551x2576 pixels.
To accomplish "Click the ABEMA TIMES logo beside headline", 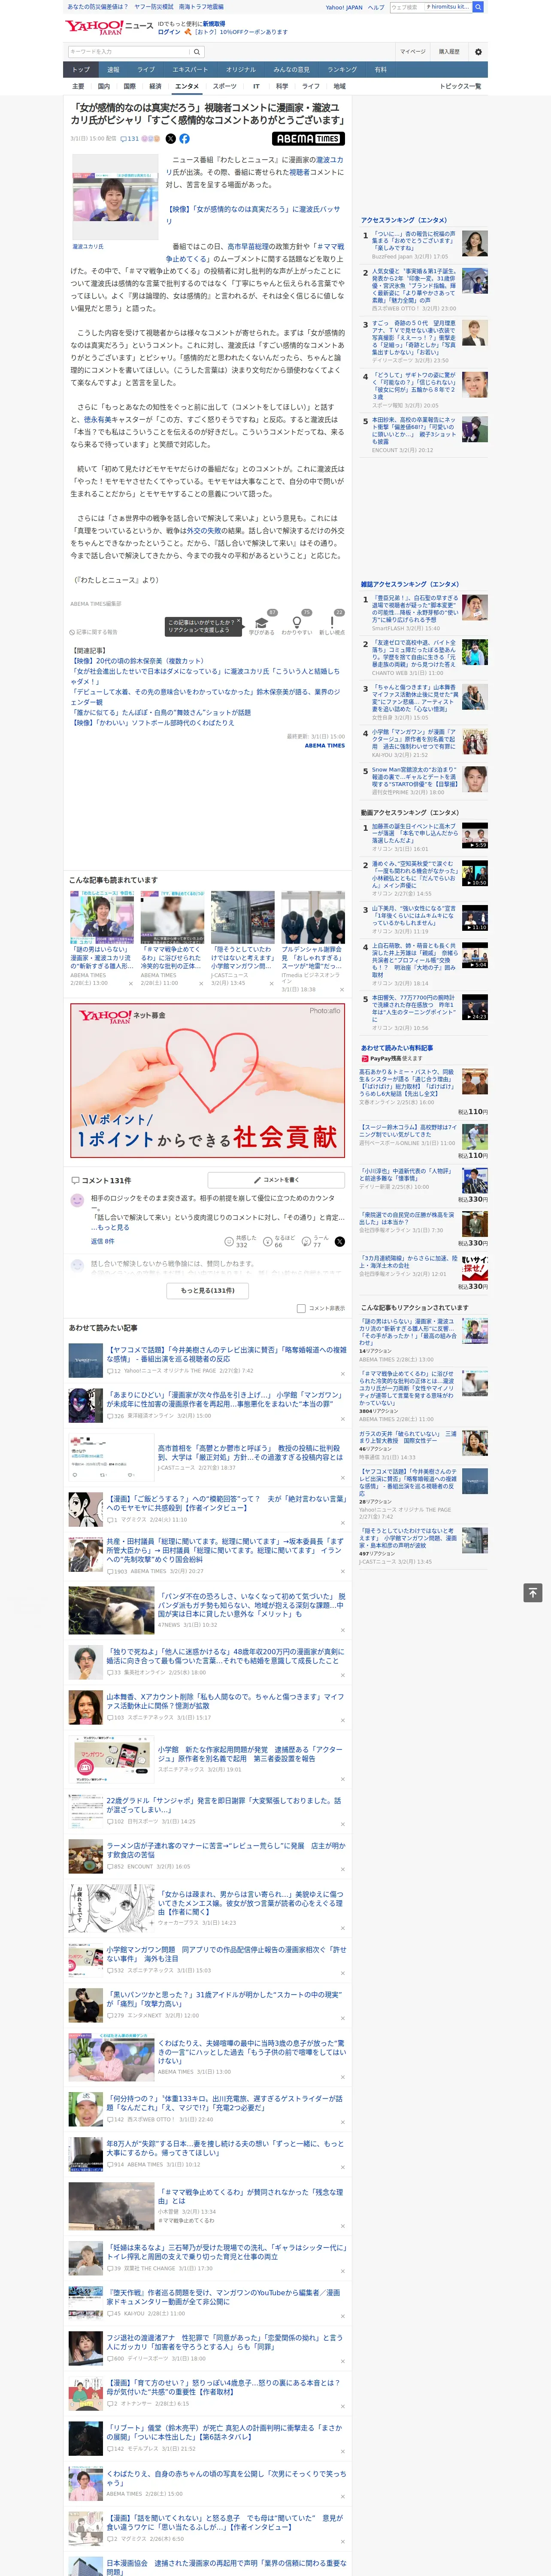I will click(x=308, y=139).
